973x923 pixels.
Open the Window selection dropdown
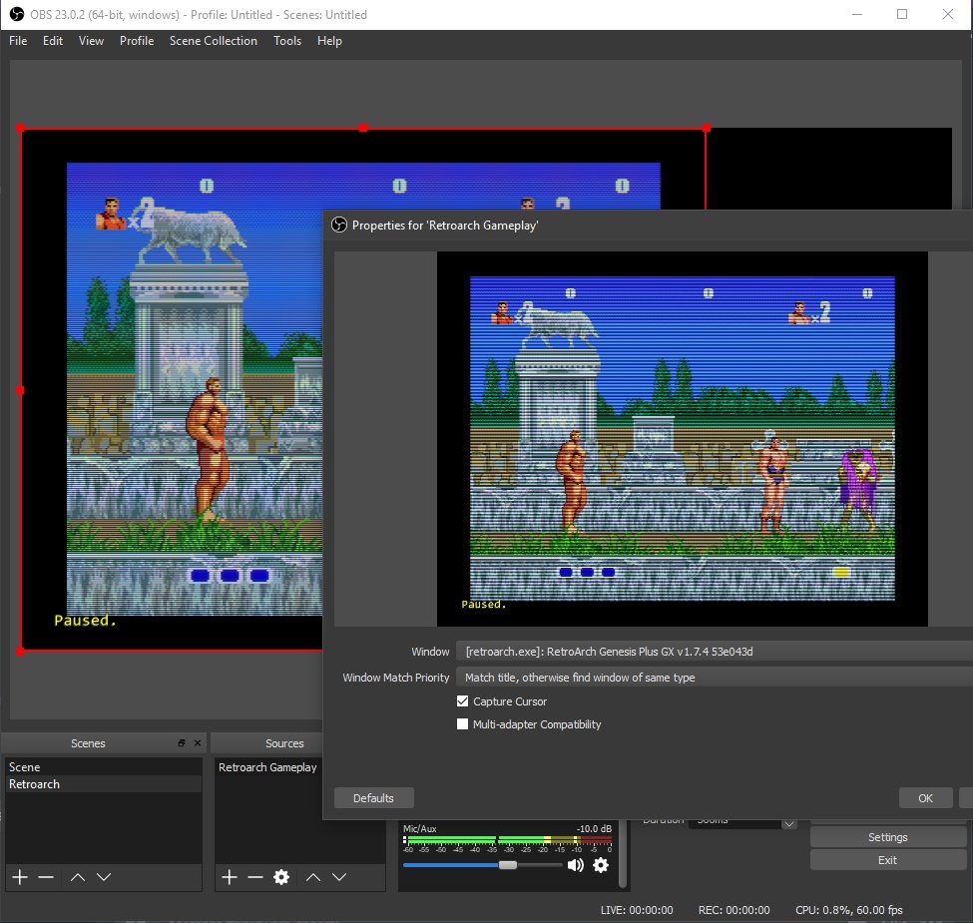[715, 652]
